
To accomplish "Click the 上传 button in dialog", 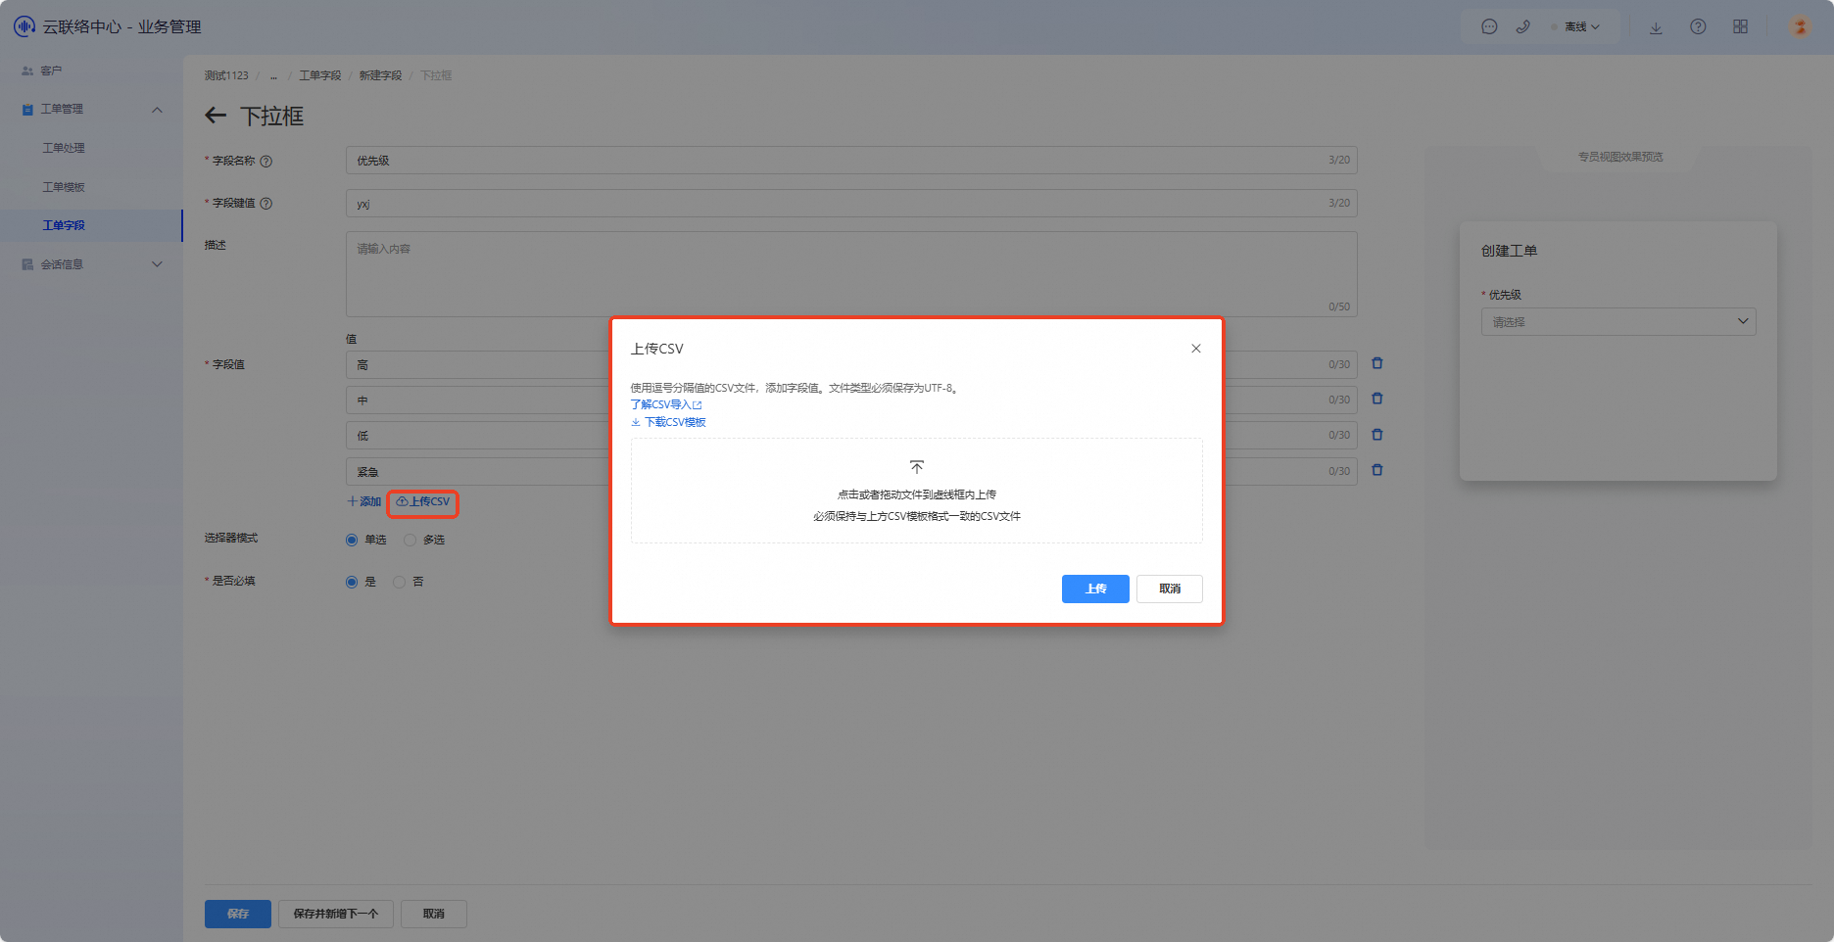I will [x=1095, y=589].
